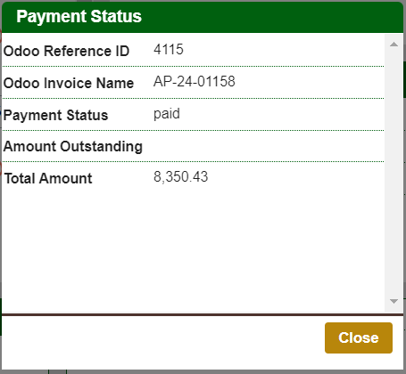Click the scrollbar up arrow

[x=394, y=45]
